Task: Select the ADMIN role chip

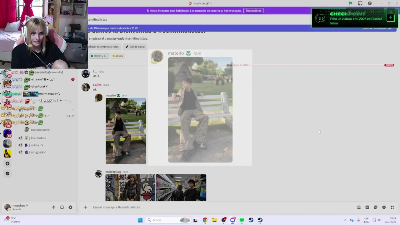Action: pyautogui.click(x=118, y=56)
